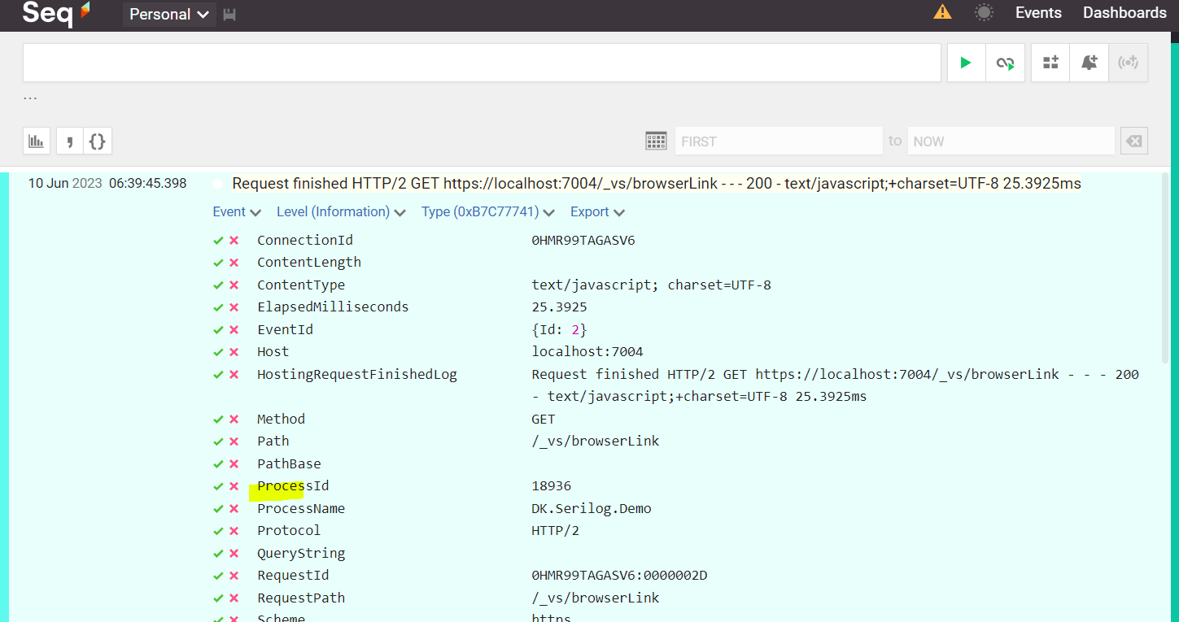This screenshot has height=622, width=1179.
Task: Click the curly braces JSON icon
Action: (97, 141)
